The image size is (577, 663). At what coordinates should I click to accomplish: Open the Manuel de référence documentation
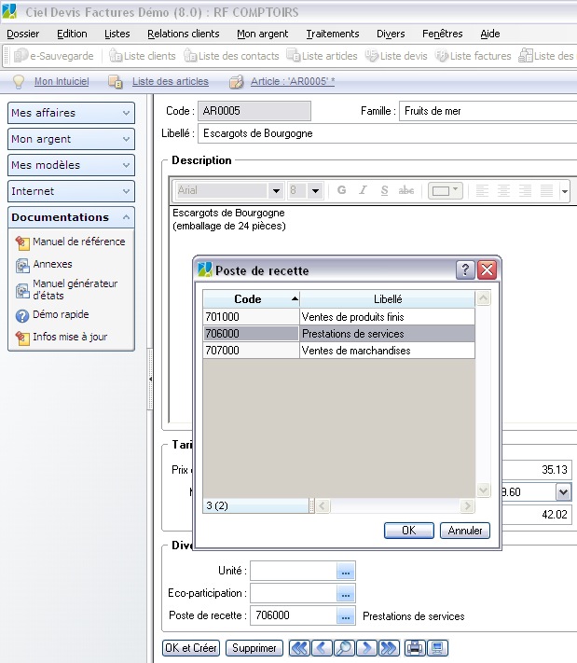[78, 242]
